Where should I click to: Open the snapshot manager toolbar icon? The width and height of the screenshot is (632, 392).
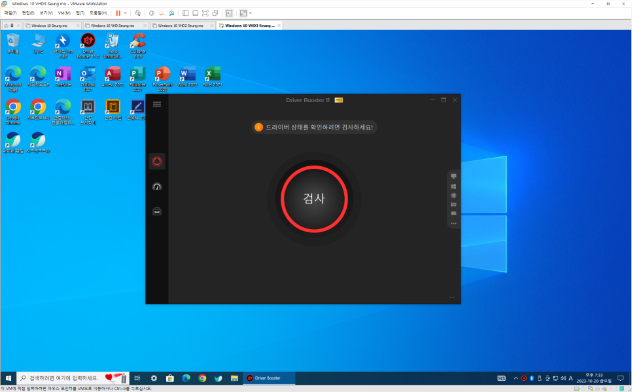(x=171, y=13)
